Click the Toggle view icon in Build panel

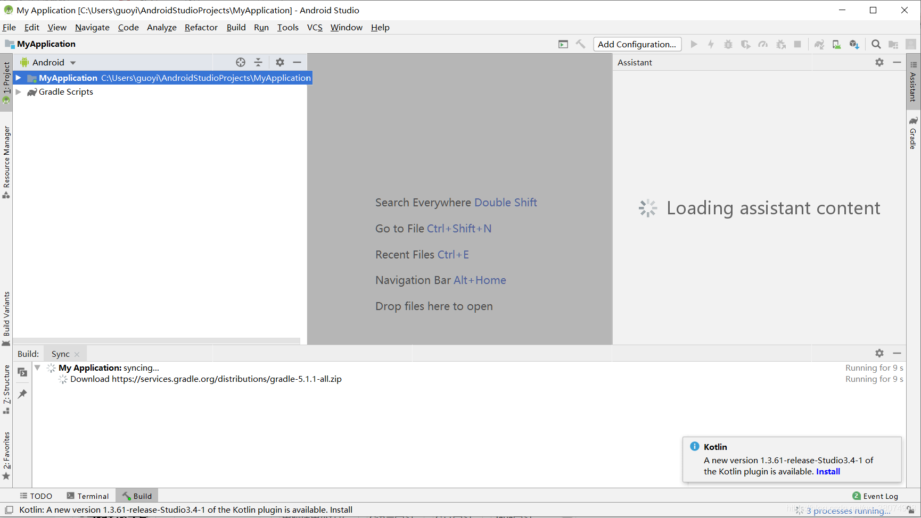(x=22, y=372)
